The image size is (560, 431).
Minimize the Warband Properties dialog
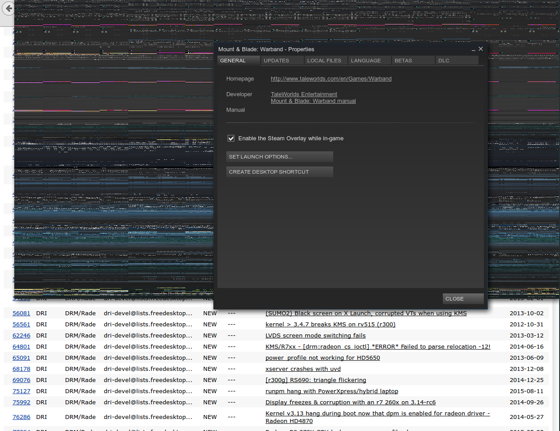(x=474, y=49)
